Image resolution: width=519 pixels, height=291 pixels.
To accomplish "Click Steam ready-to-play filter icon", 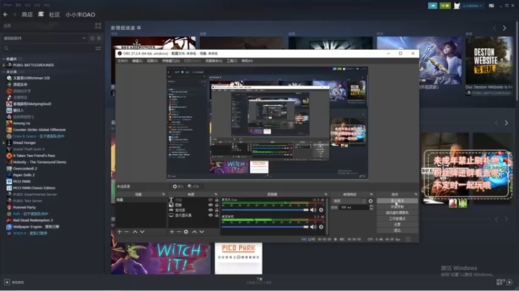I will pos(99,38).
